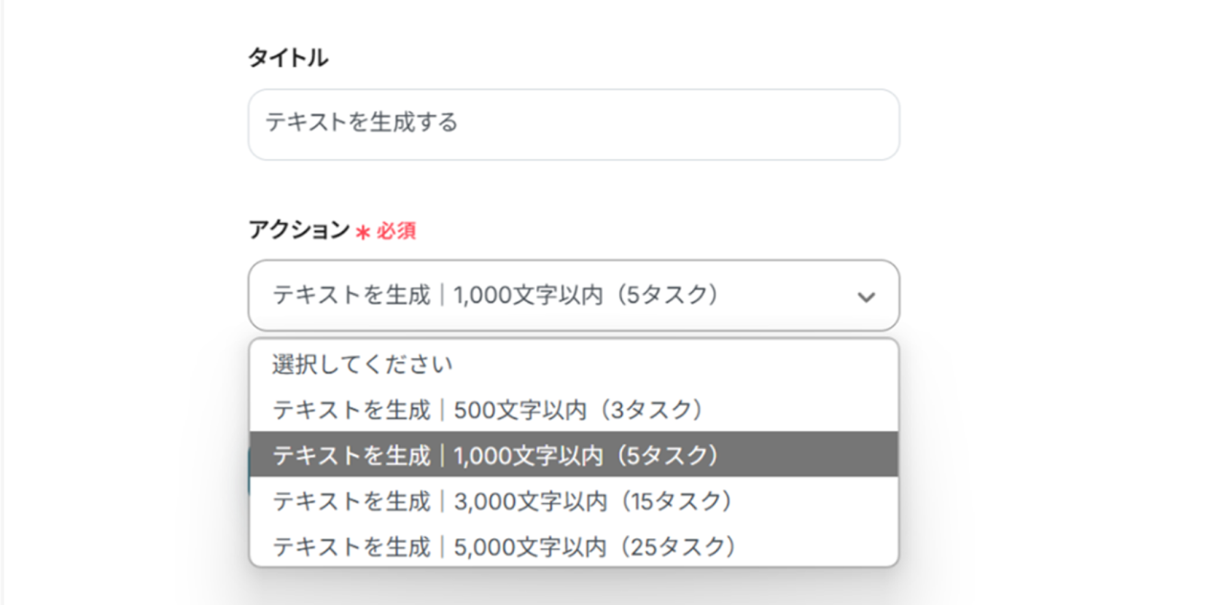Select the 選択してください placeholder option

(362, 365)
